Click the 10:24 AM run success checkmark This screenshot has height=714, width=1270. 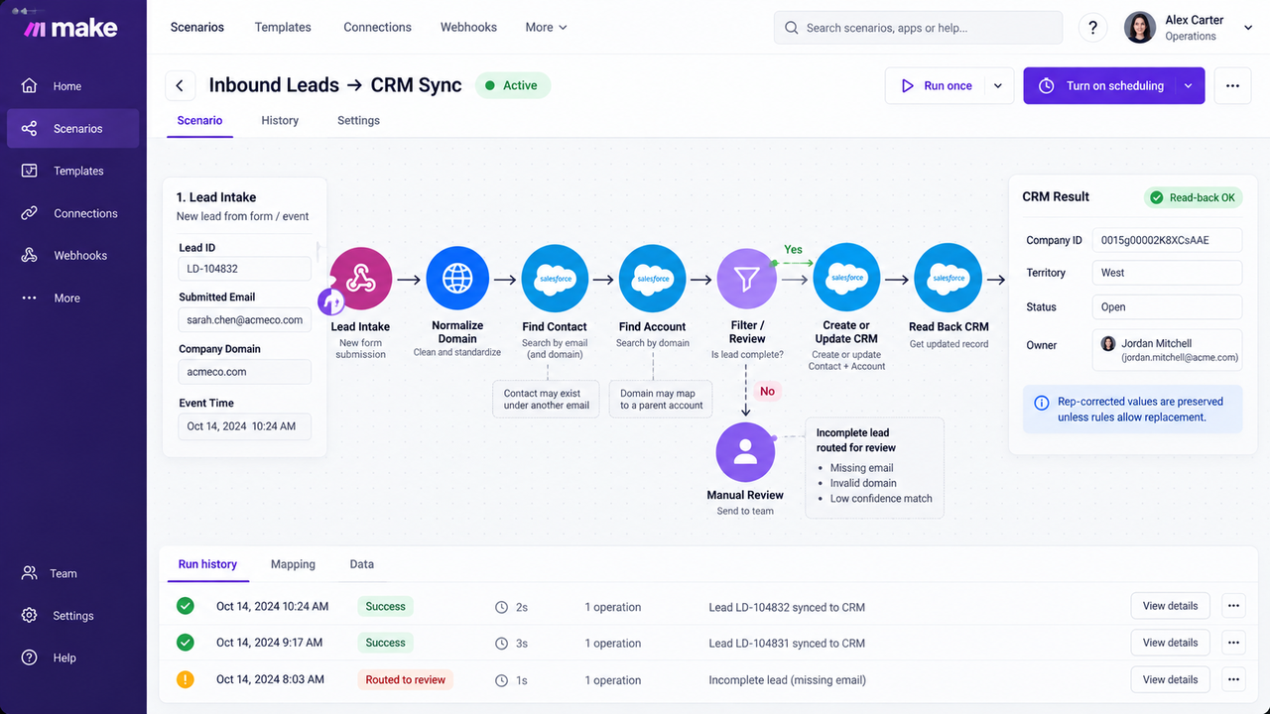[186, 606]
